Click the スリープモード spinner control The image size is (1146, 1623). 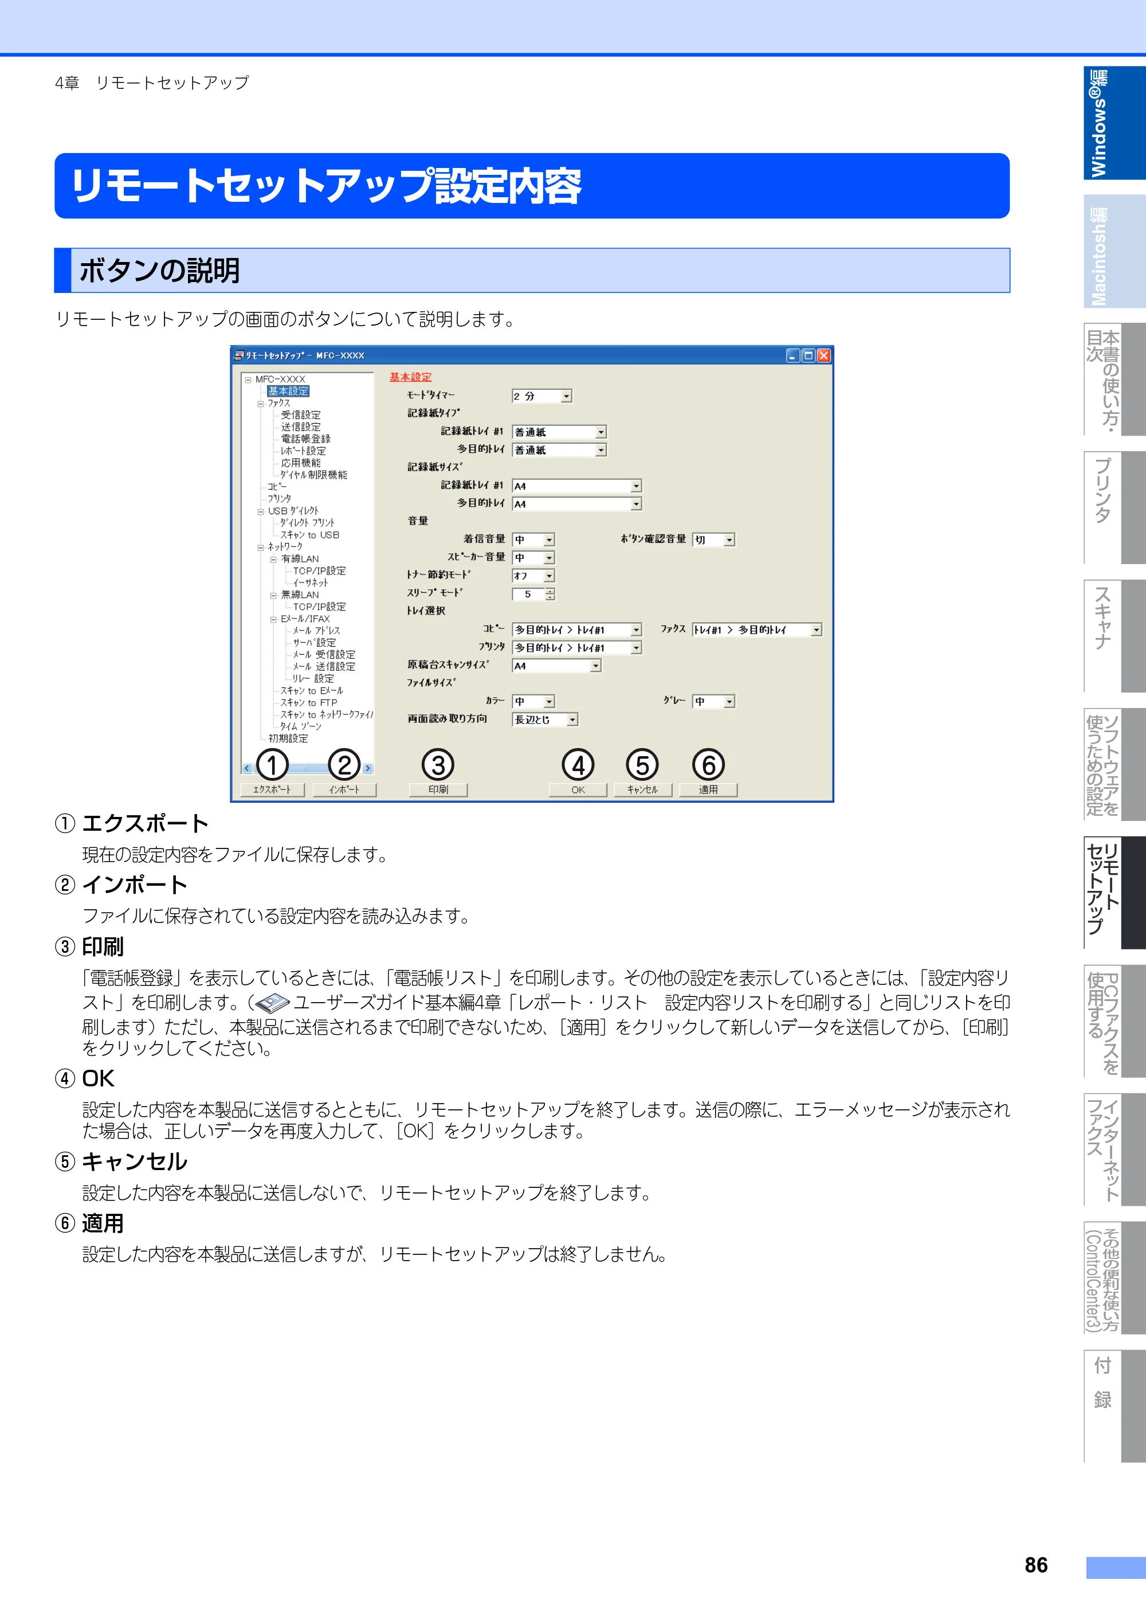point(551,595)
